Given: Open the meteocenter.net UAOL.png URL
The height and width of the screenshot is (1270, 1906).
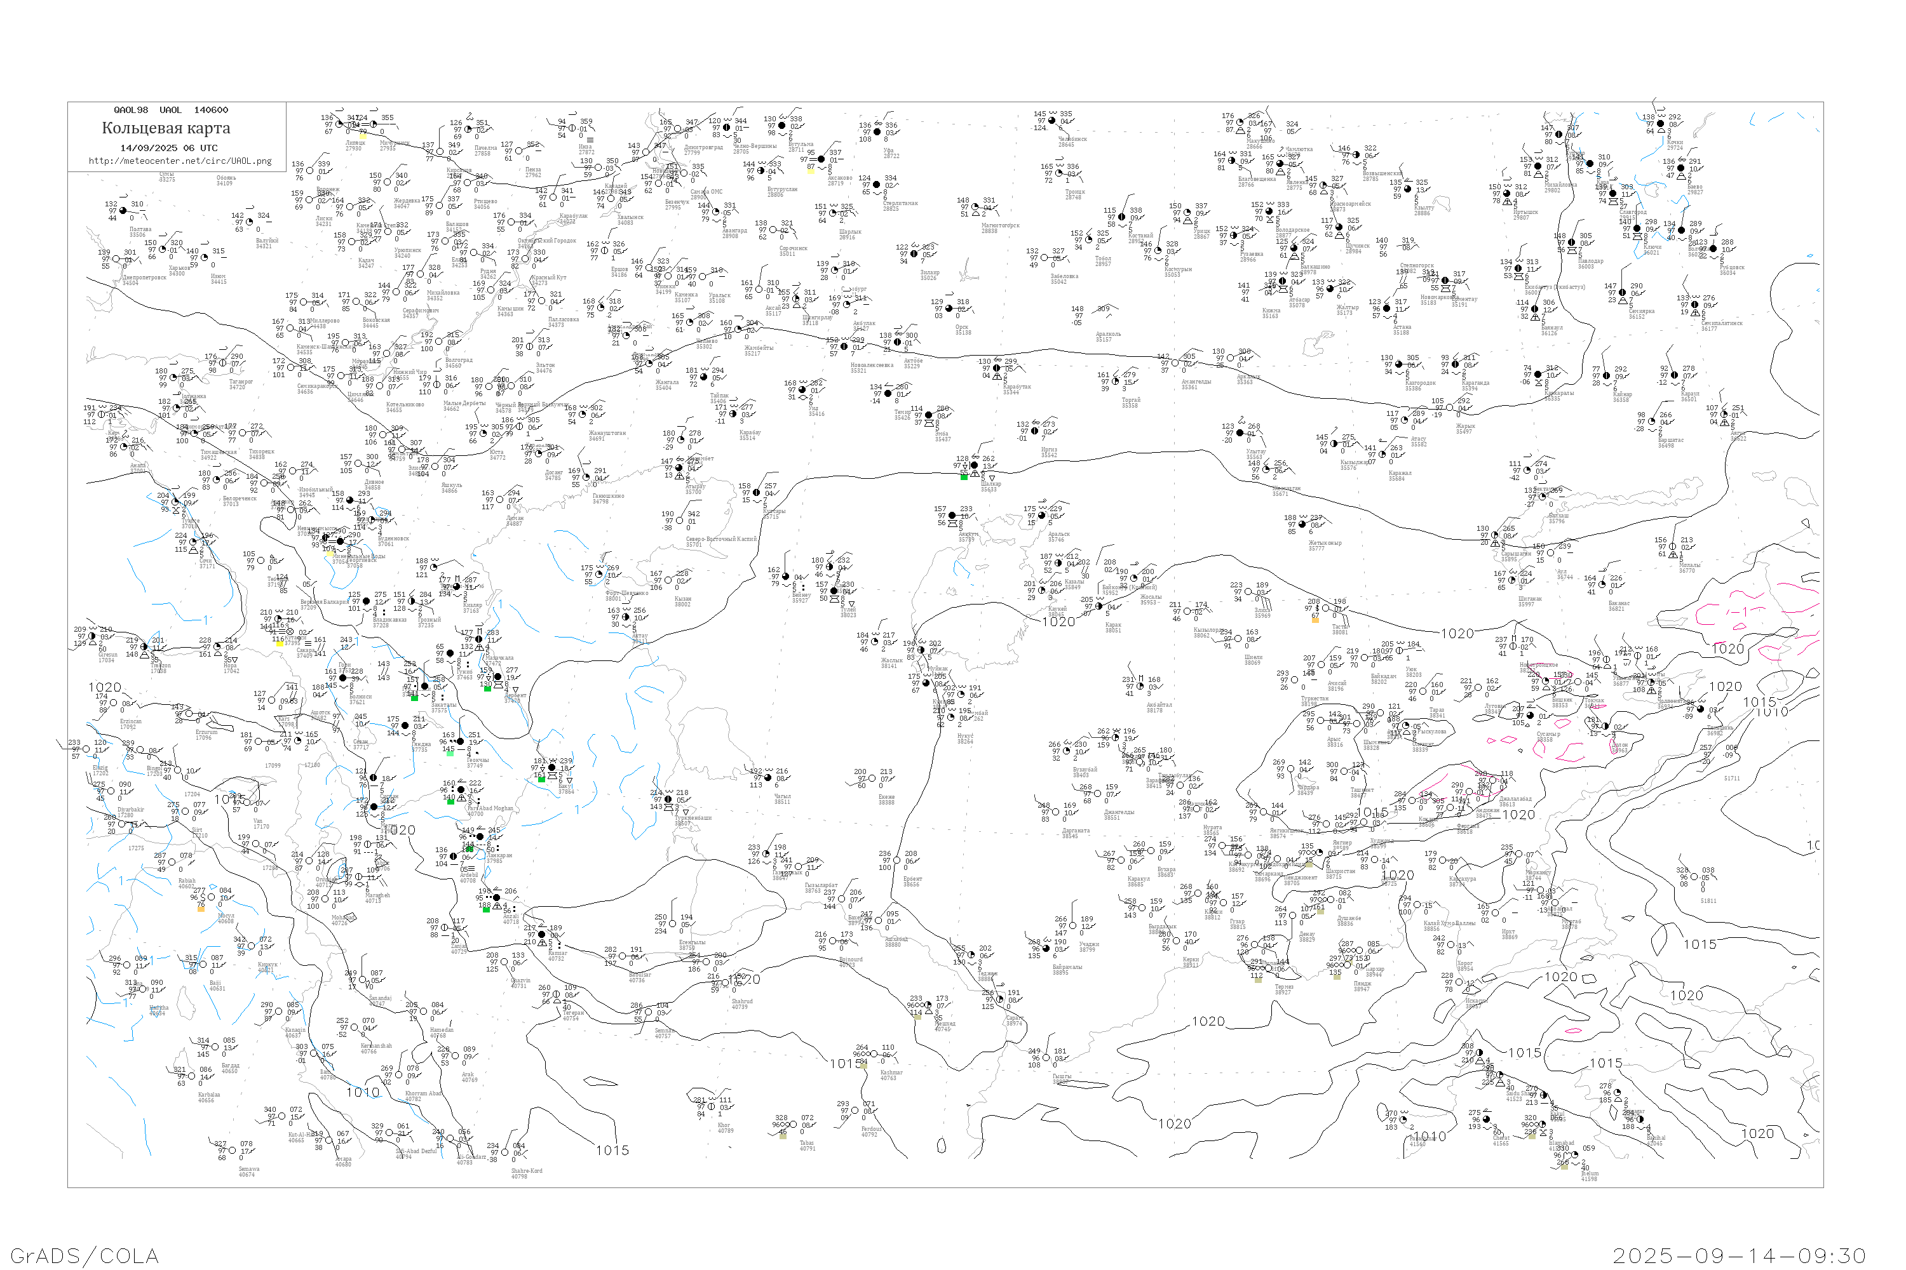Looking at the screenshot, I should pyautogui.click(x=180, y=161).
